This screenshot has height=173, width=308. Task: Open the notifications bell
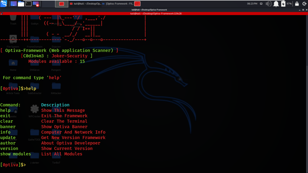(x=276, y=4)
